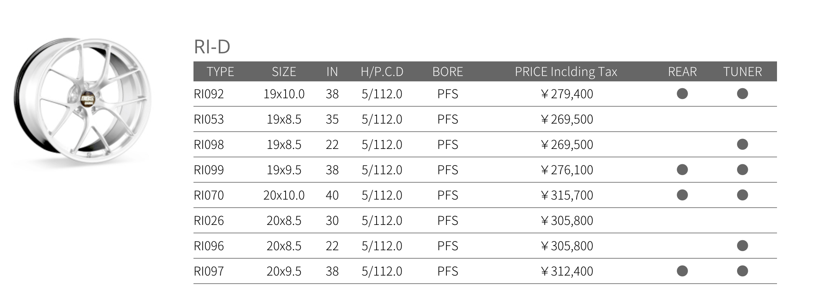Click the TUNER dot for RI070
The image size is (820, 294).
tap(742, 195)
